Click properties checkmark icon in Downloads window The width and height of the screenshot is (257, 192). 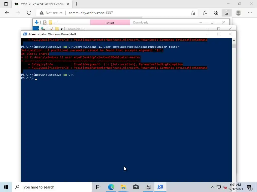[45, 22]
